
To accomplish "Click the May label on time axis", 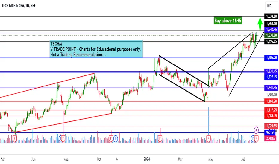I will pos(211,159).
